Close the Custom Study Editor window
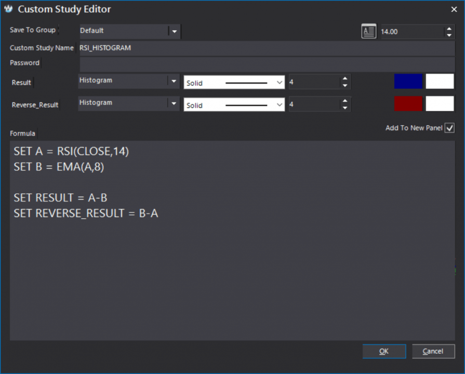Viewport: 465px width, 374px height. (x=454, y=9)
